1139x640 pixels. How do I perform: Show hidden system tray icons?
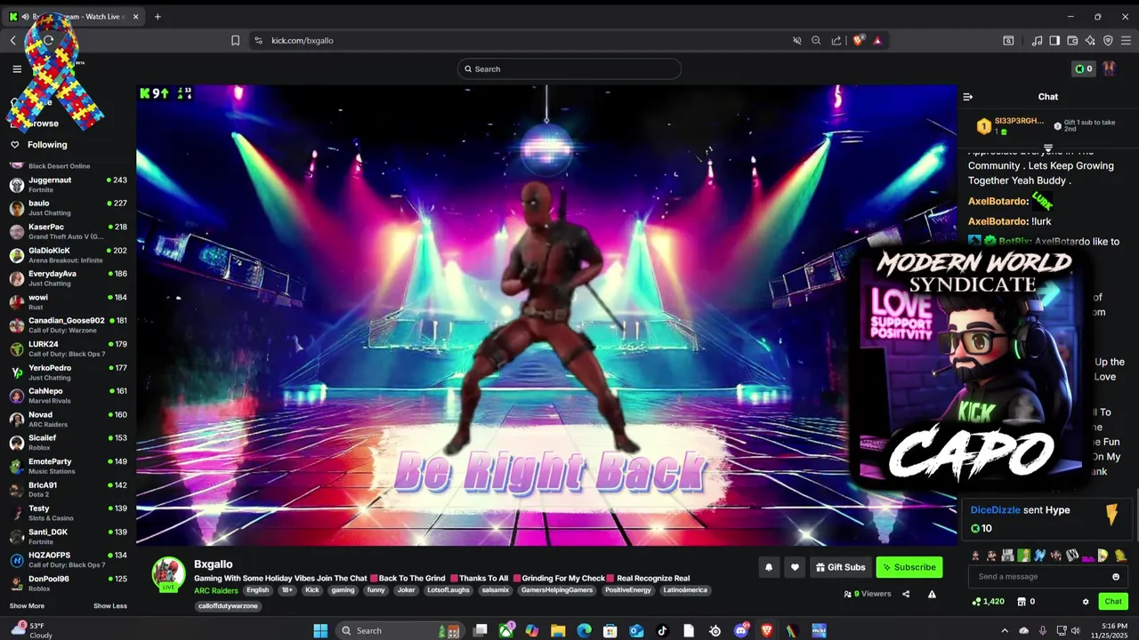[x=1006, y=631]
